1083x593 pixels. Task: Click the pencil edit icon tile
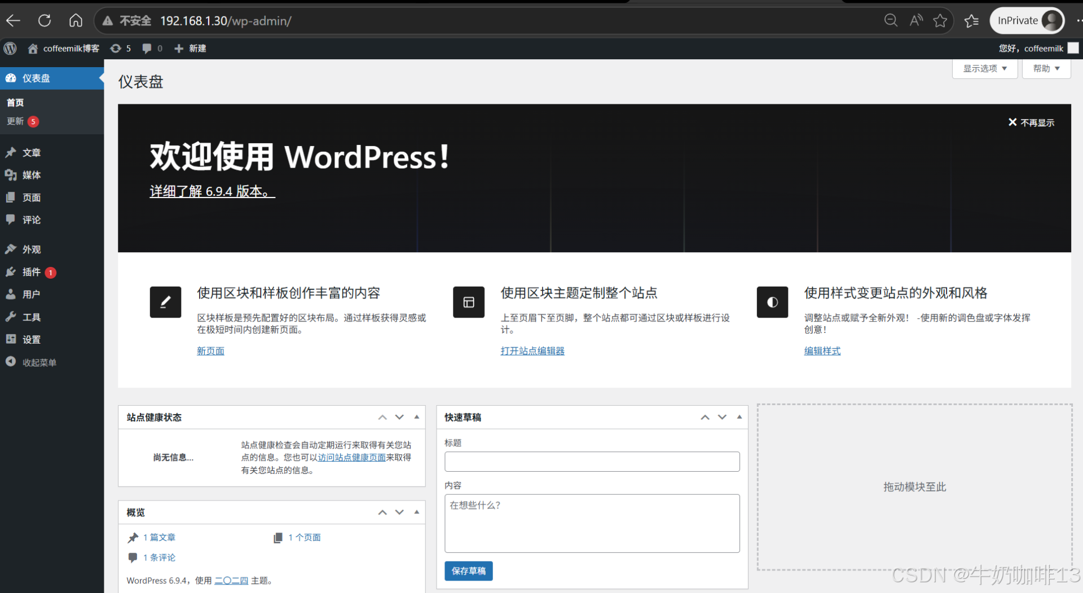pos(165,302)
